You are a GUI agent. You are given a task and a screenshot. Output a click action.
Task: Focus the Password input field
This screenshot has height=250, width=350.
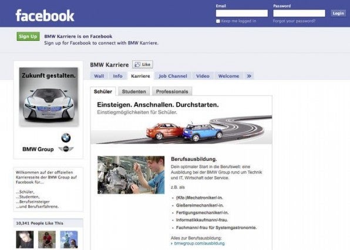[x=299, y=13]
